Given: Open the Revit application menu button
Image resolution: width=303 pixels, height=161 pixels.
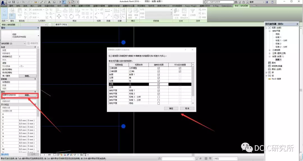Looking at the screenshot, I should click(x=4, y=3).
